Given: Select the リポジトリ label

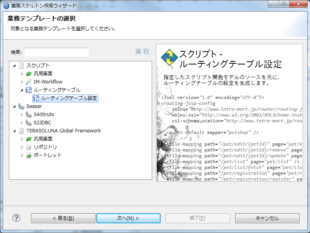Looking at the screenshot, I should [x=45, y=147].
